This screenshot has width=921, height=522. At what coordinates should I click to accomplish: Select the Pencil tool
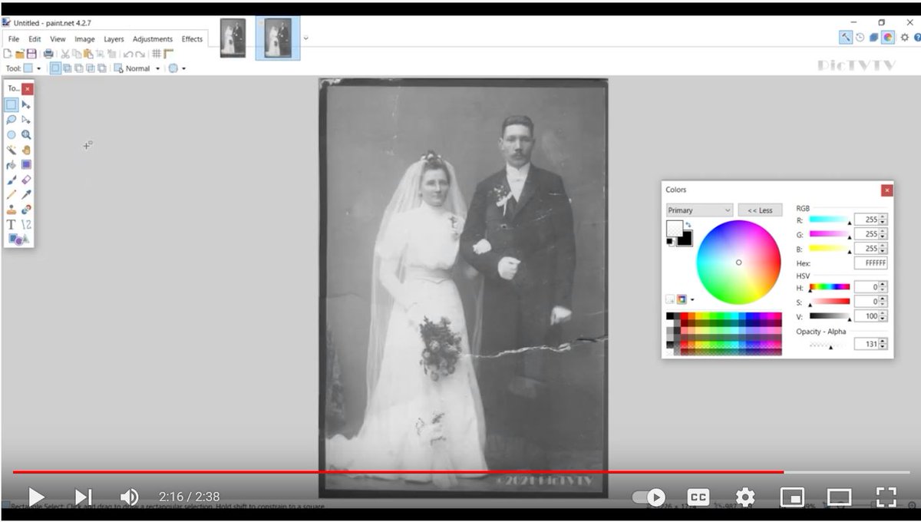pyautogui.click(x=12, y=194)
